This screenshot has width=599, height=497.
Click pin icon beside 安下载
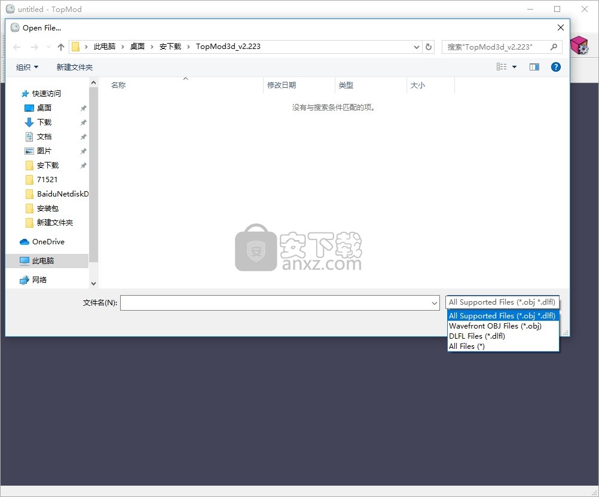(x=83, y=165)
